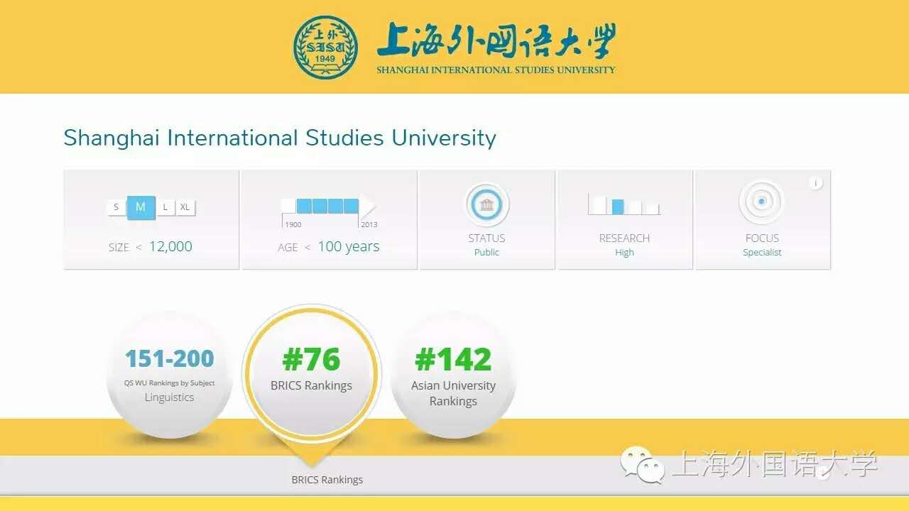
Task: Open the info icon on Focus card
Action: 815,183
